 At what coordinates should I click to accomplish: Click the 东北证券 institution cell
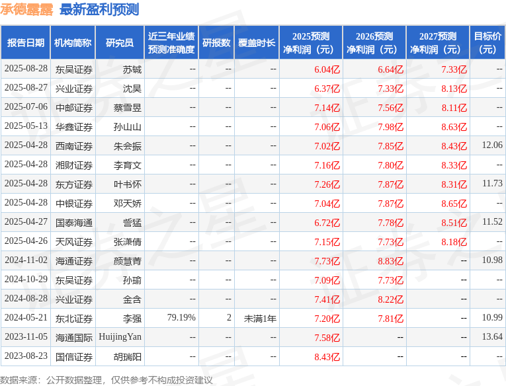pos(74,319)
